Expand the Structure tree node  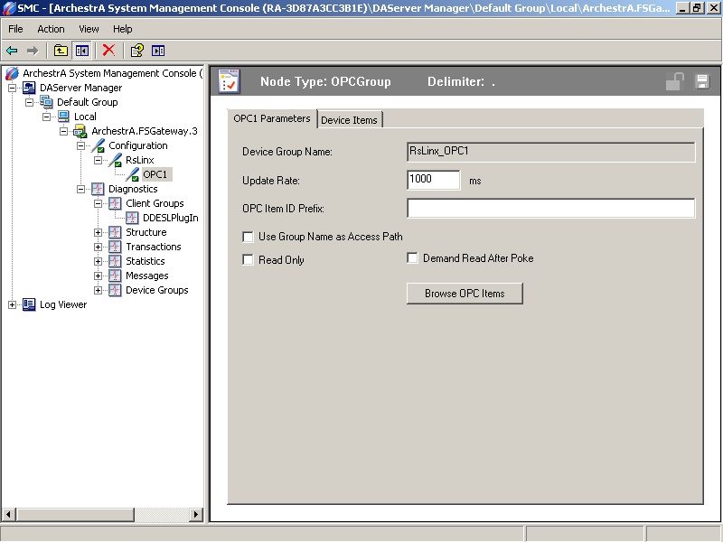[99, 232]
